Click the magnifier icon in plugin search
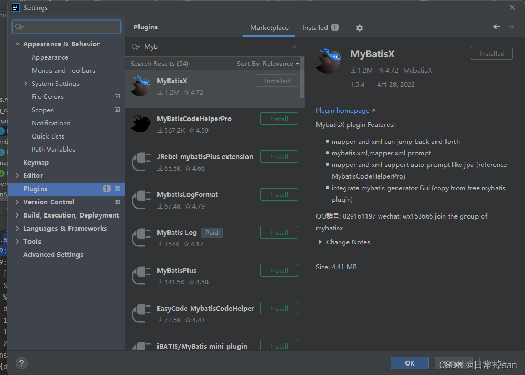Image resolution: width=525 pixels, height=375 pixels. tap(135, 47)
